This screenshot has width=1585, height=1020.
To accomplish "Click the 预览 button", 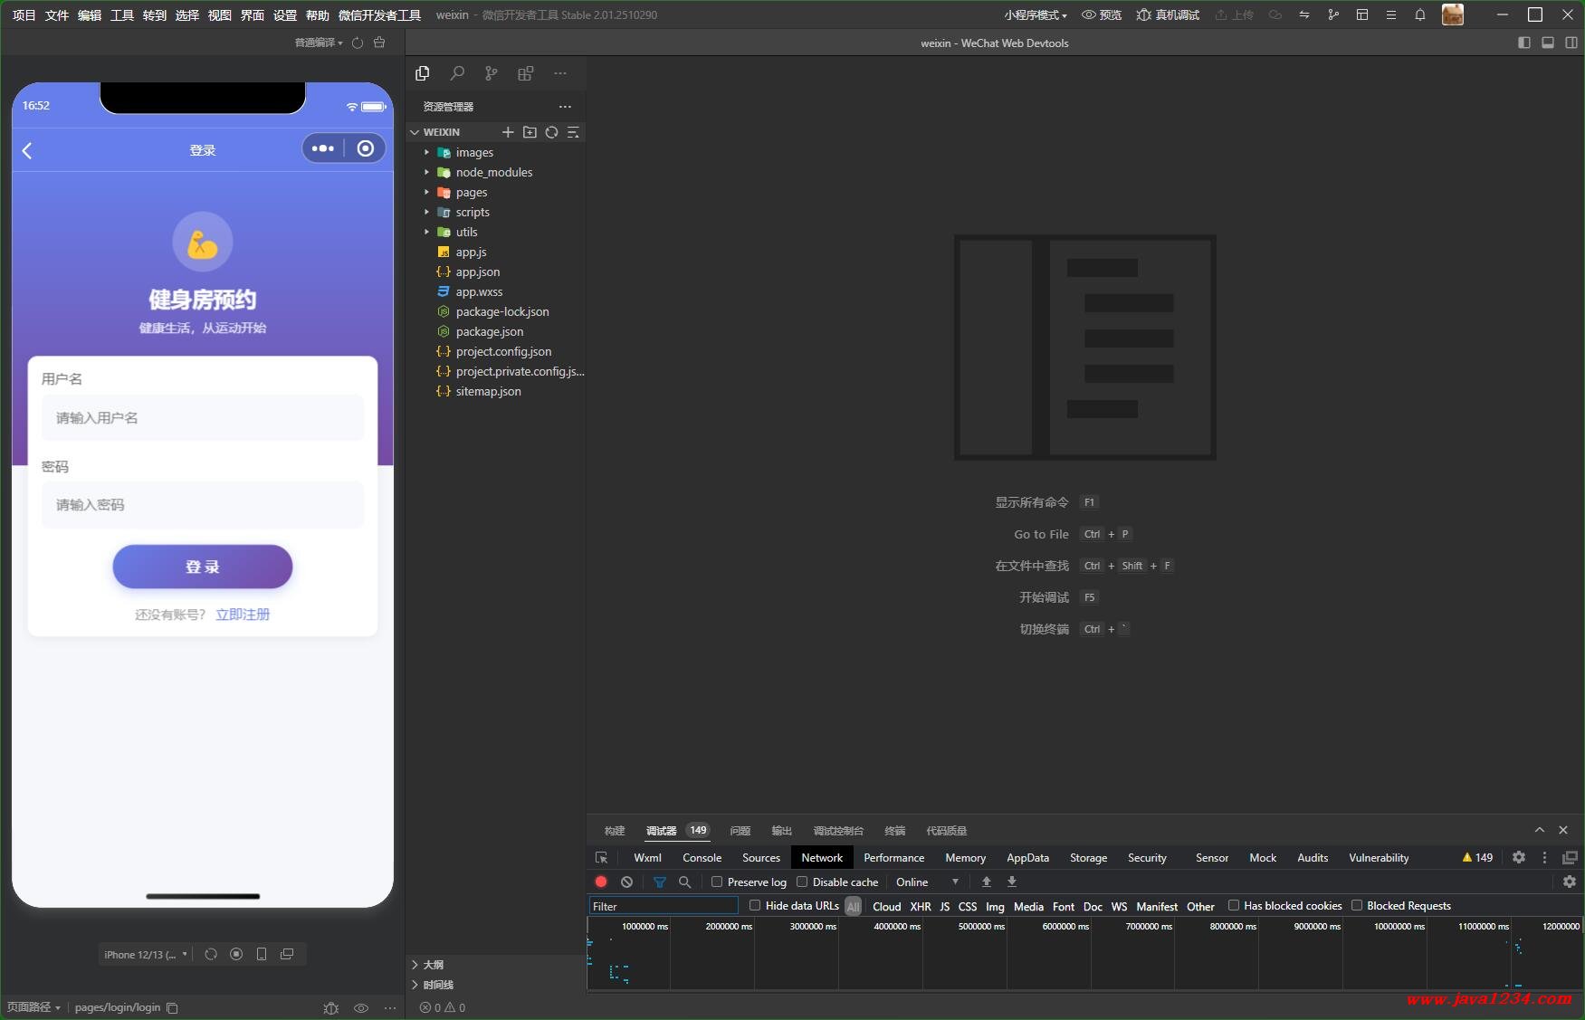I will [x=1102, y=14].
